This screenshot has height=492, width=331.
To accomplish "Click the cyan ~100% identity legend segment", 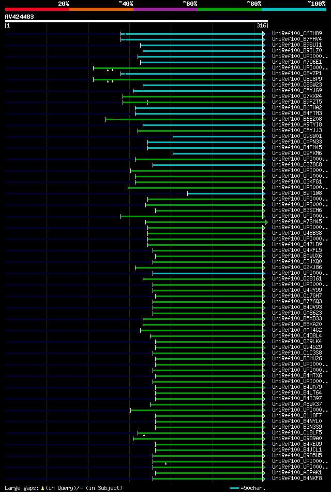I will coord(294,9).
